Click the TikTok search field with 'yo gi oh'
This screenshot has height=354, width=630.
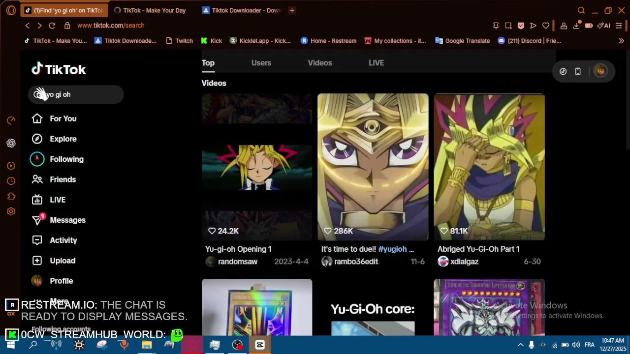(x=76, y=94)
